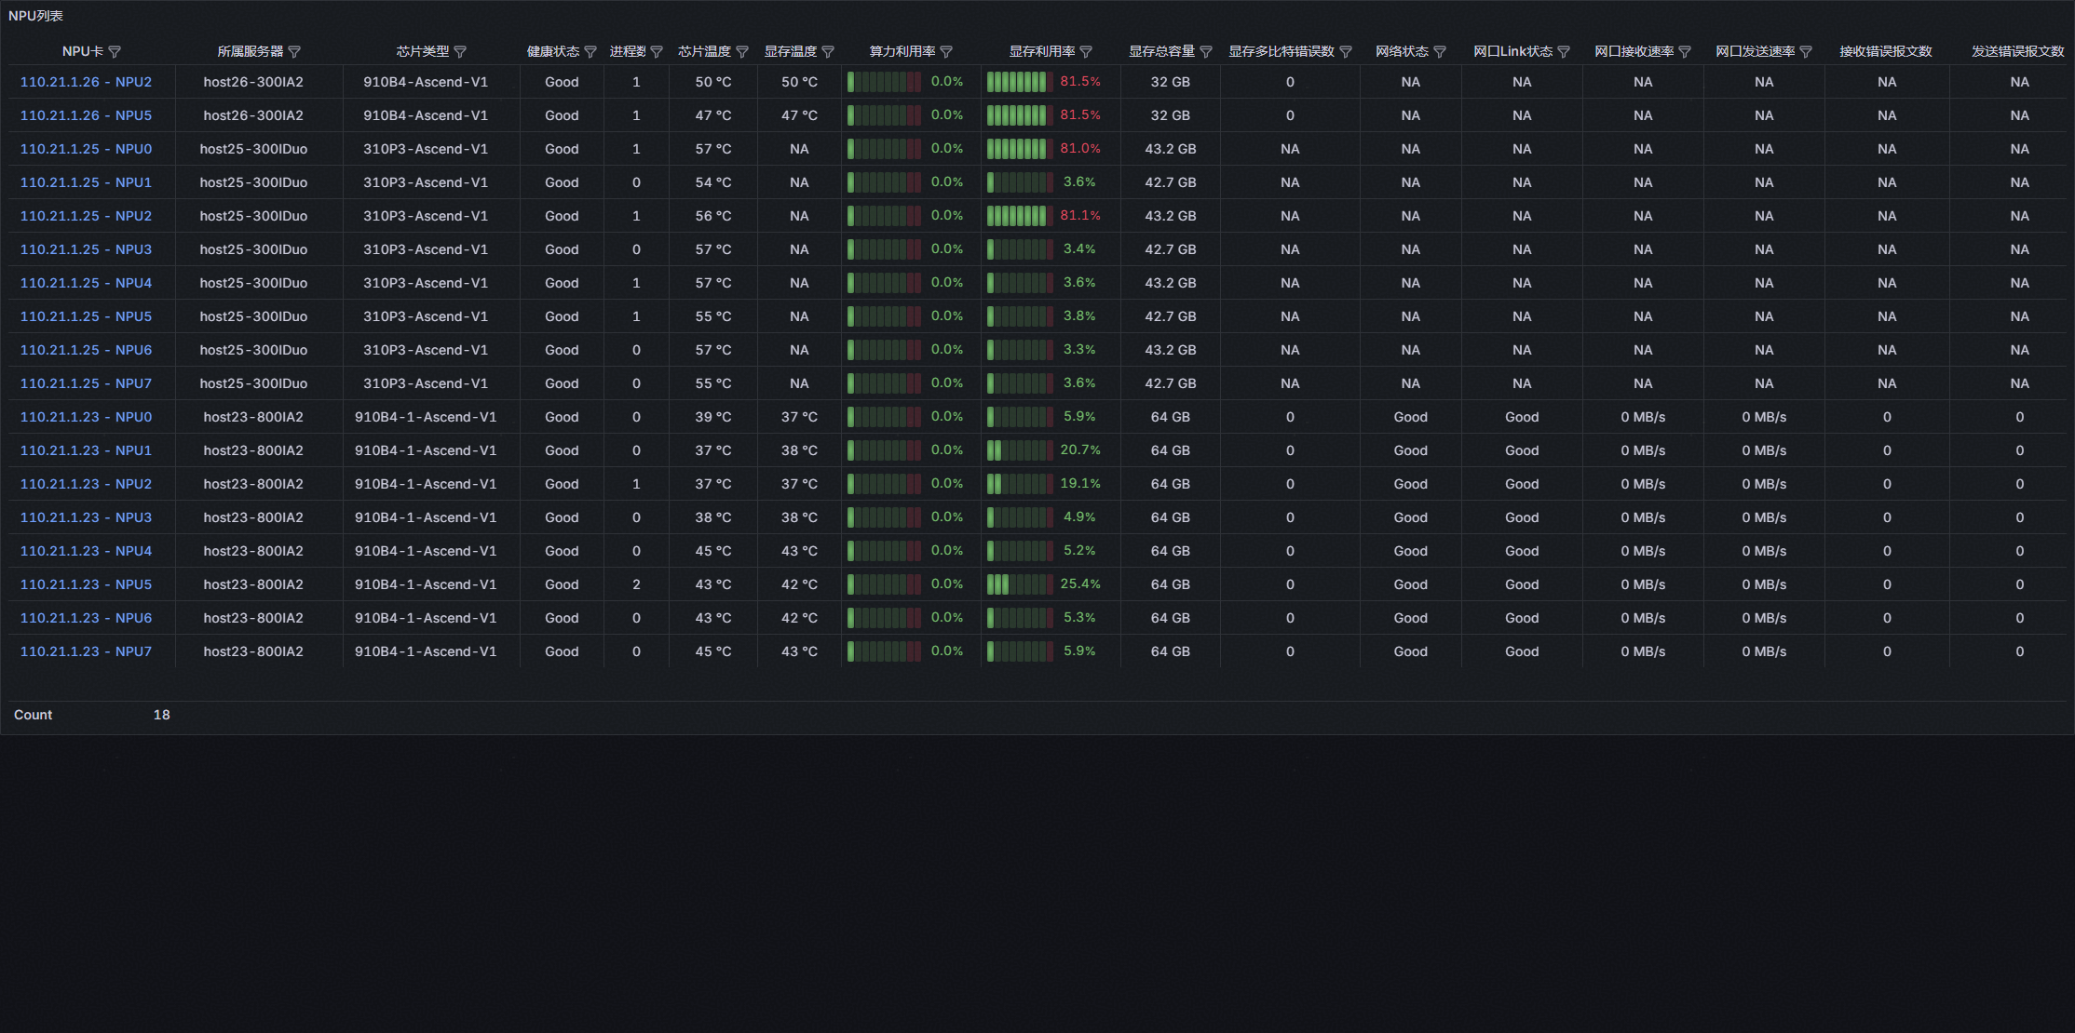Open 芯片温度 column filter icon
The image size is (2075, 1033).
pos(742,52)
